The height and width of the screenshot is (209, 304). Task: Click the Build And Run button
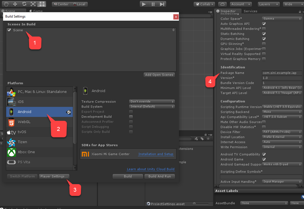coord(159,176)
